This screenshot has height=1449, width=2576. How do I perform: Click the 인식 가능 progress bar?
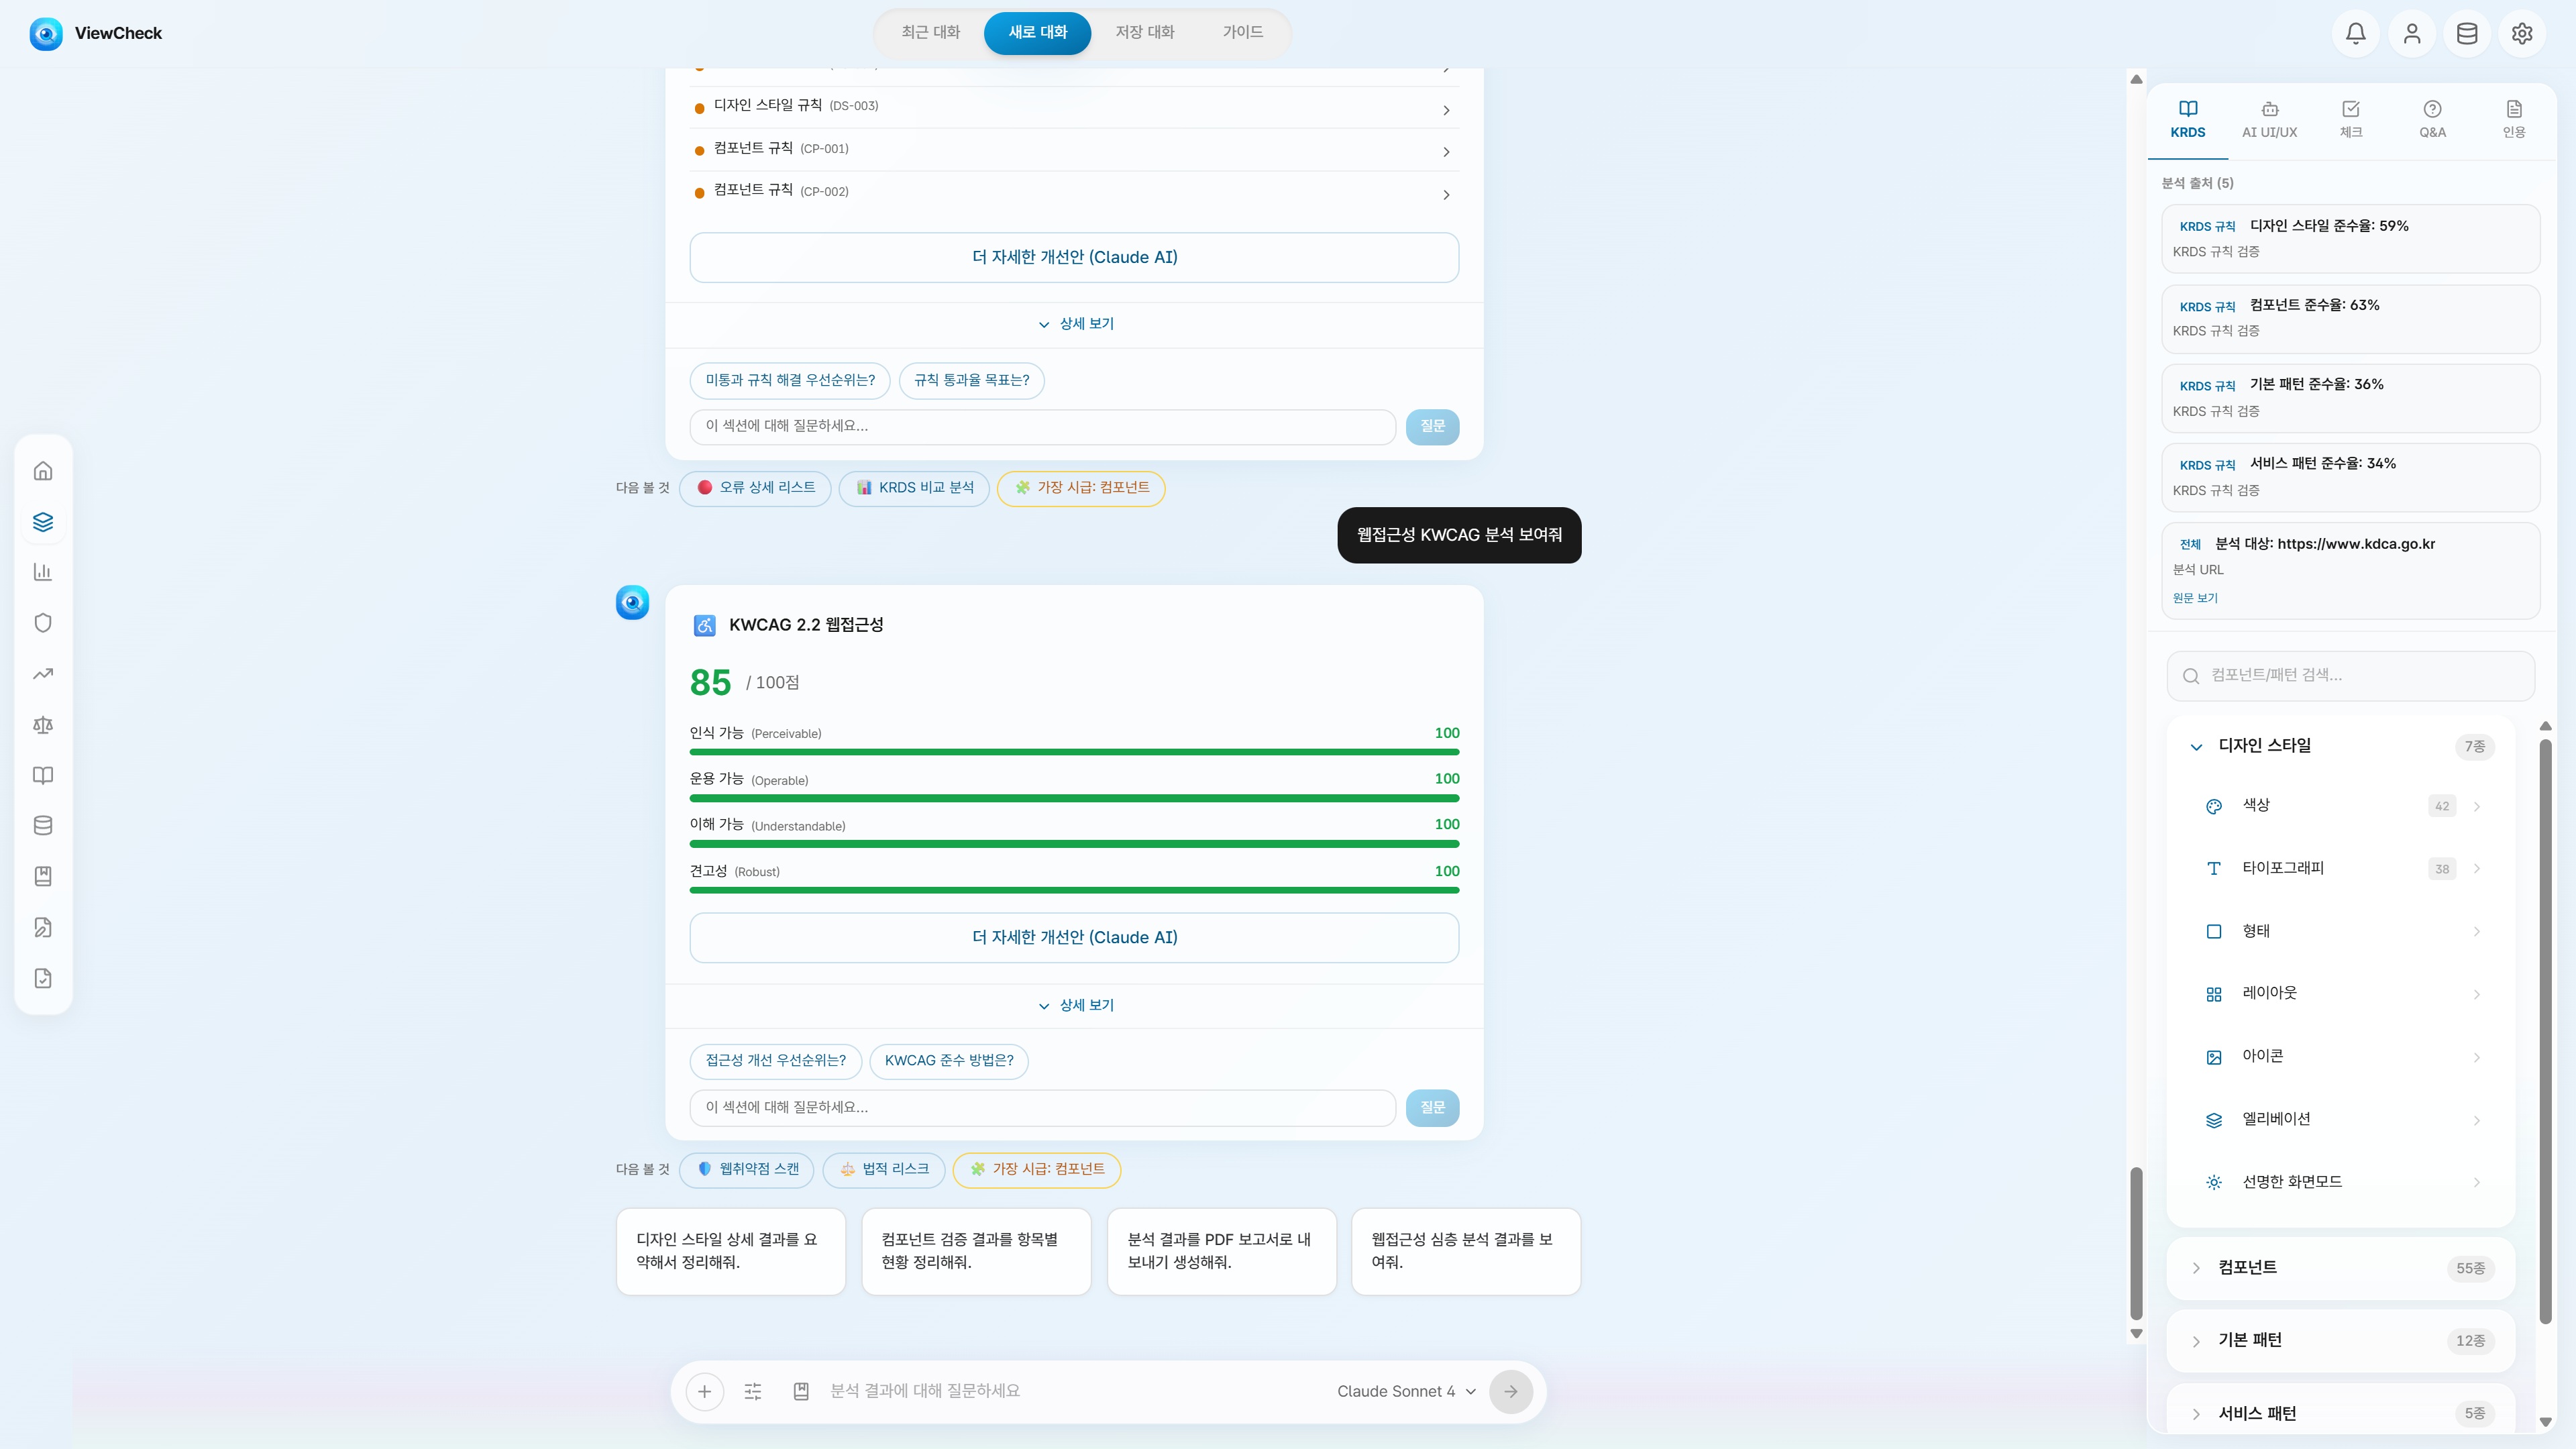[x=1074, y=752]
